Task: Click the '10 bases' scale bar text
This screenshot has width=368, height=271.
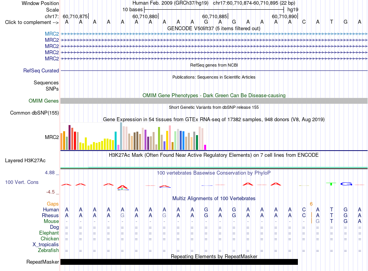Action: 132,10
